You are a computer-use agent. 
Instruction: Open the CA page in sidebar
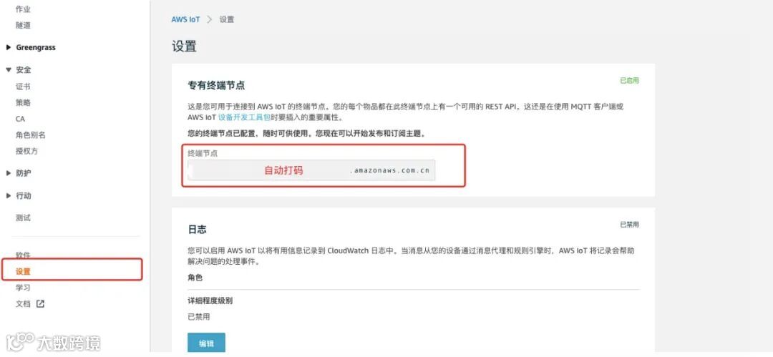tap(20, 119)
